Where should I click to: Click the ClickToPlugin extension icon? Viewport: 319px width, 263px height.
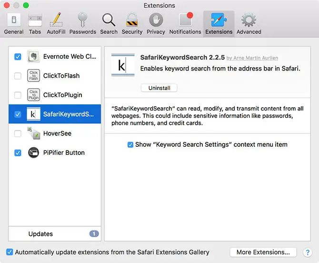(34, 95)
